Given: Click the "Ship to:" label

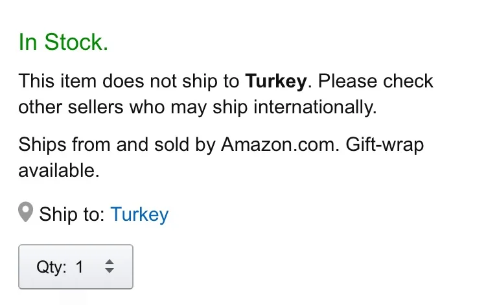Looking at the screenshot, I should pos(71,214).
